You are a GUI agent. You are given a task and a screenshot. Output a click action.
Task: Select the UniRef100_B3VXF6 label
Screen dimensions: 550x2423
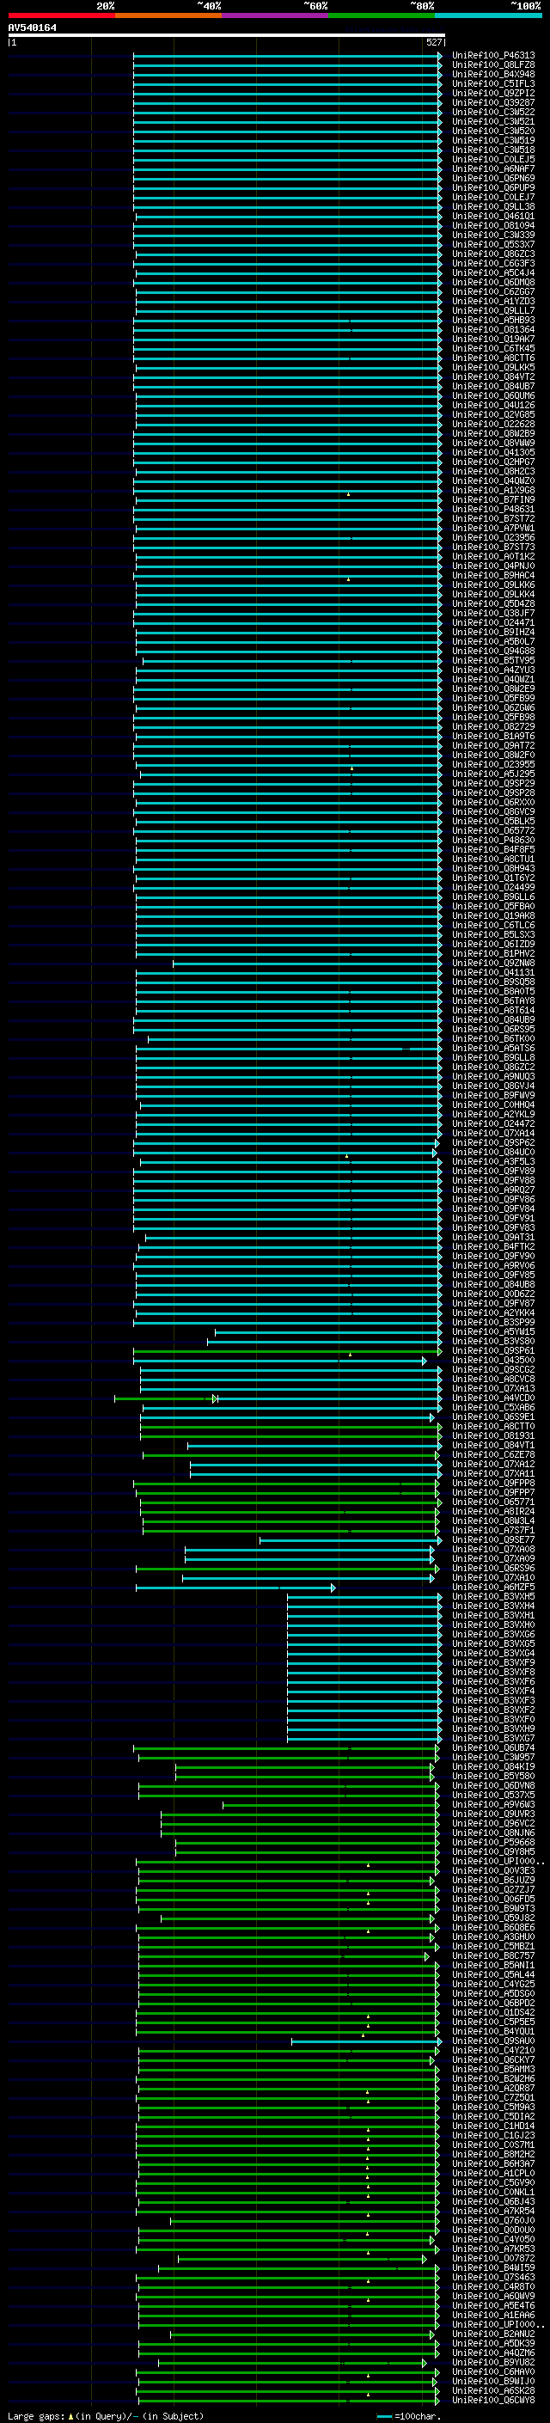point(492,1682)
